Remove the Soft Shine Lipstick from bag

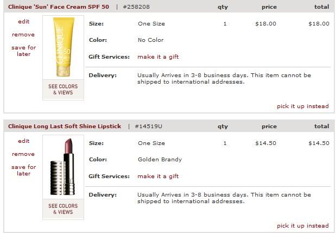pyautogui.click(x=23, y=154)
